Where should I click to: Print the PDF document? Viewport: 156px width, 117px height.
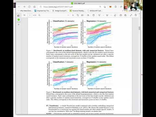pos(121,15)
